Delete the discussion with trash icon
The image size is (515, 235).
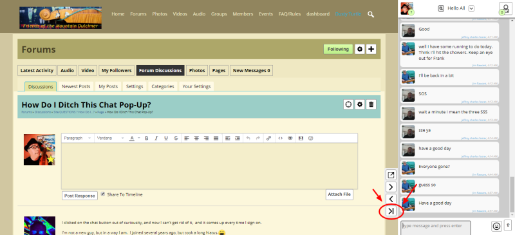click(371, 104)
